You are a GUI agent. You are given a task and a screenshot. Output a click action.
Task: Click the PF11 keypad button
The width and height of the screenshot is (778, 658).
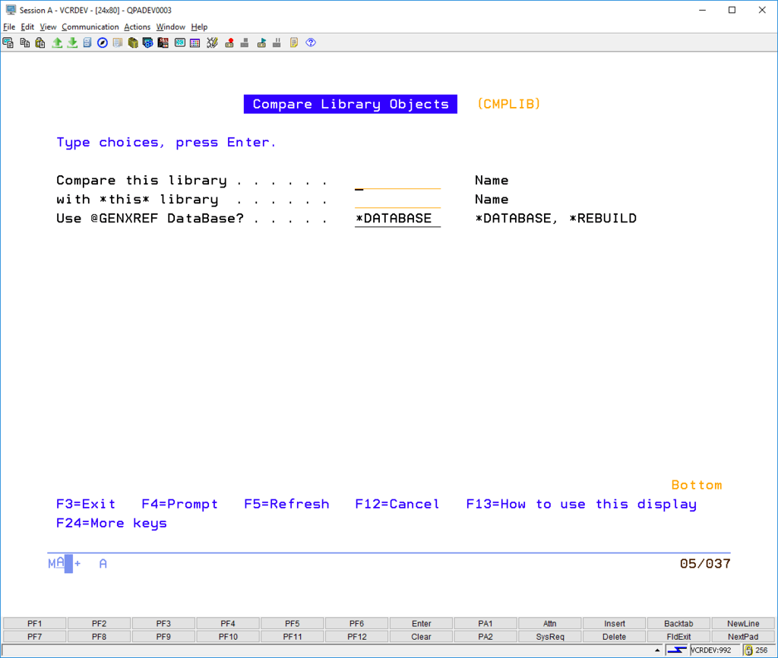click(x=293, y=636)
